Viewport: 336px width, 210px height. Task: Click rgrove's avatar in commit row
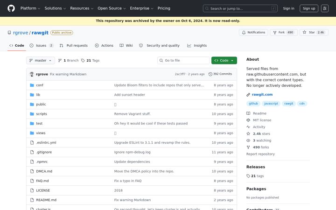point(32,74)
